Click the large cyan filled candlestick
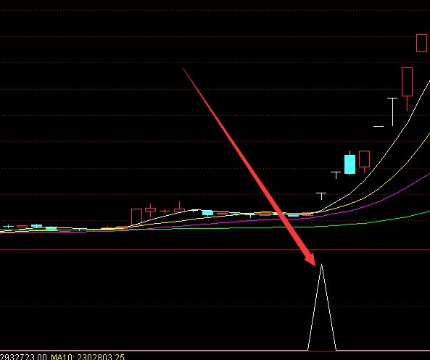430x360 pixels. [x=350, y=163]
